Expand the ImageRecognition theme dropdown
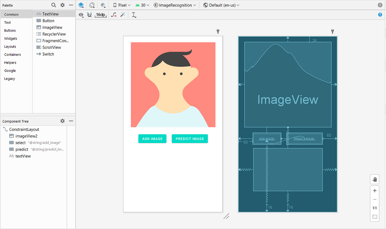 point(175,5)
